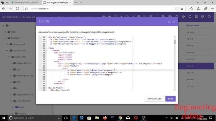Click the browser Back arrow
216x121 pixels.
click(3, 8)
